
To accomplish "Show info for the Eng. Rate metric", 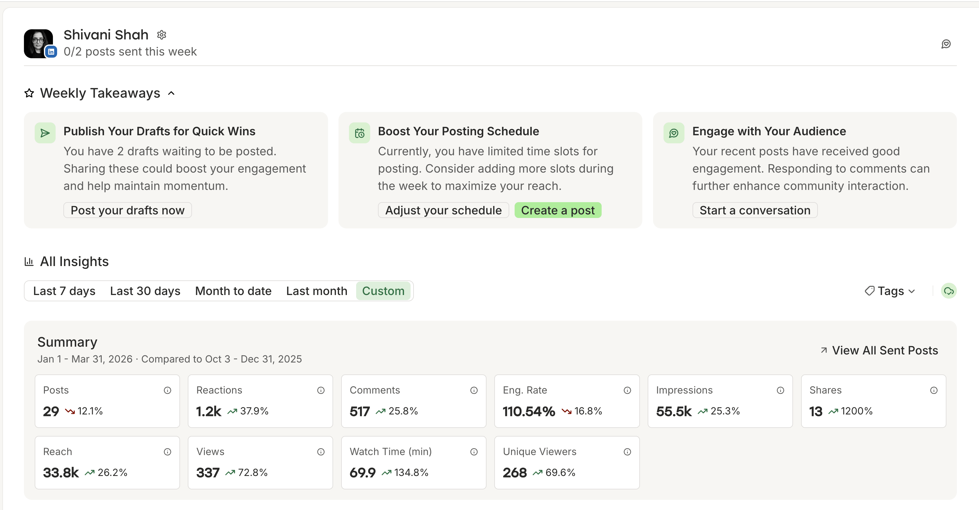I will click(627, 391).
